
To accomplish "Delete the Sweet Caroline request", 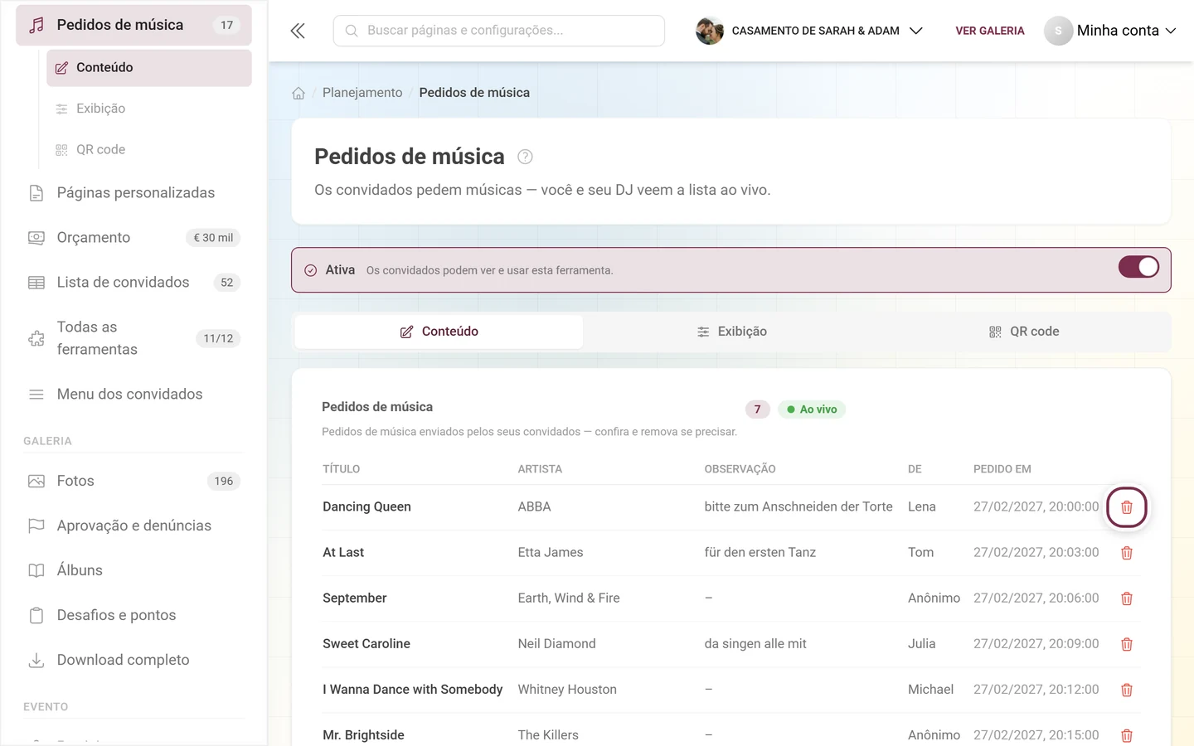I will [x=1126, y=644].
